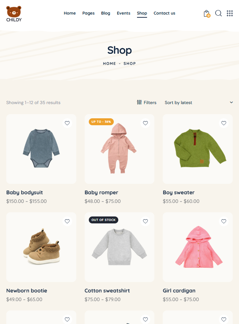Click the Childy bear logo
This screenshot has width=239, height=324.
point(14,14)
